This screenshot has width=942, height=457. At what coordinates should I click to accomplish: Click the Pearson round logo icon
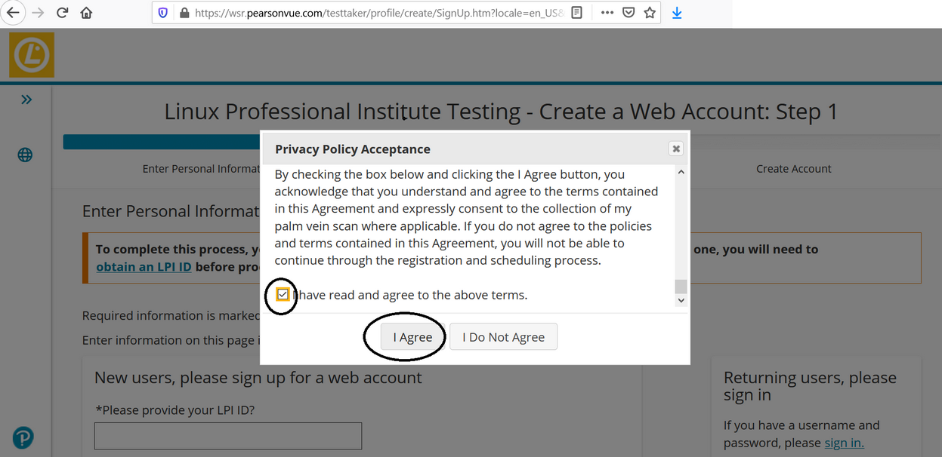pyautogui.click(x=23, y=437)
